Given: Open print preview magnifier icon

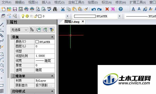Looking at the screenshot, I should point(38,9).
